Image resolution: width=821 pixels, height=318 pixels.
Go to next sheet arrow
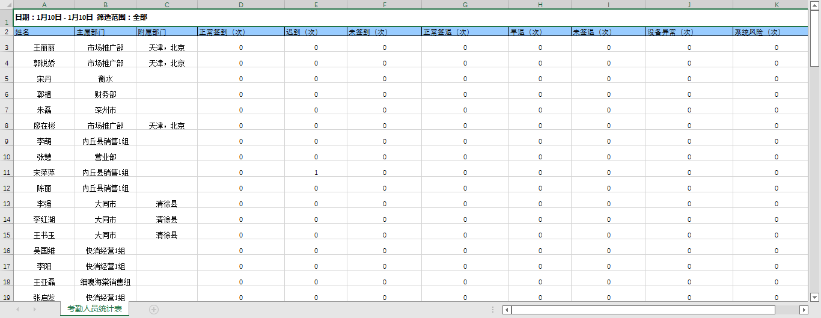pos(34,310)
